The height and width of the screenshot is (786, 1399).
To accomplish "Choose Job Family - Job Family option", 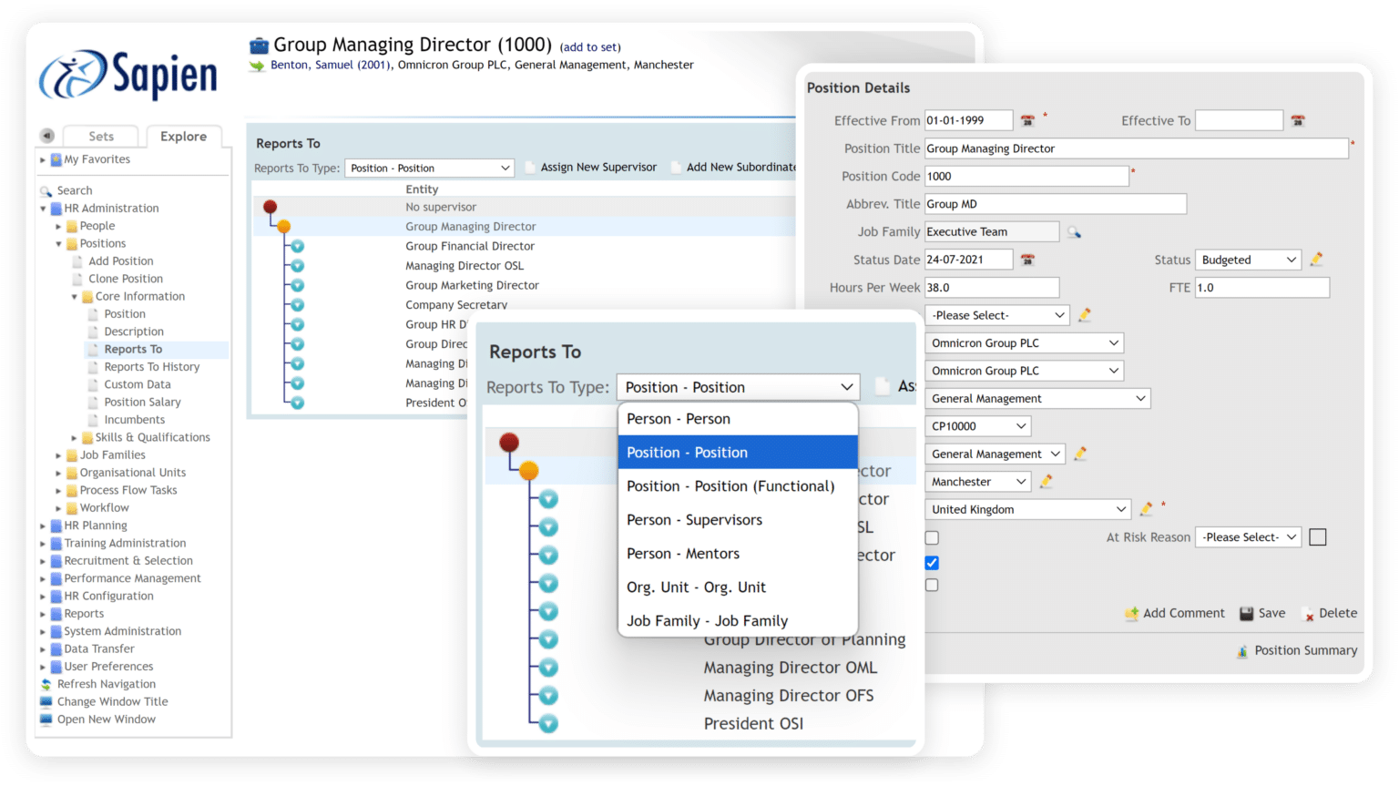I will click(738, 621).
